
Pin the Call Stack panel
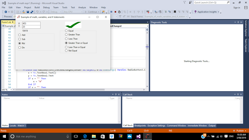238,94
